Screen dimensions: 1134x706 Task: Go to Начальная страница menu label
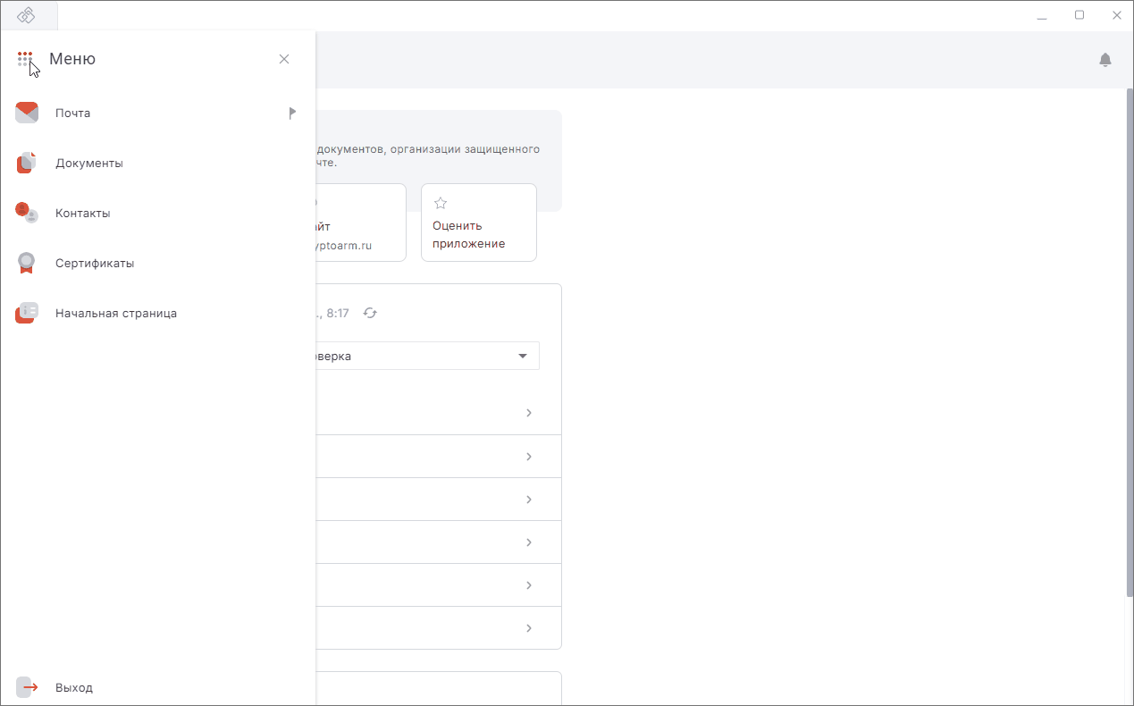(116, 314)
